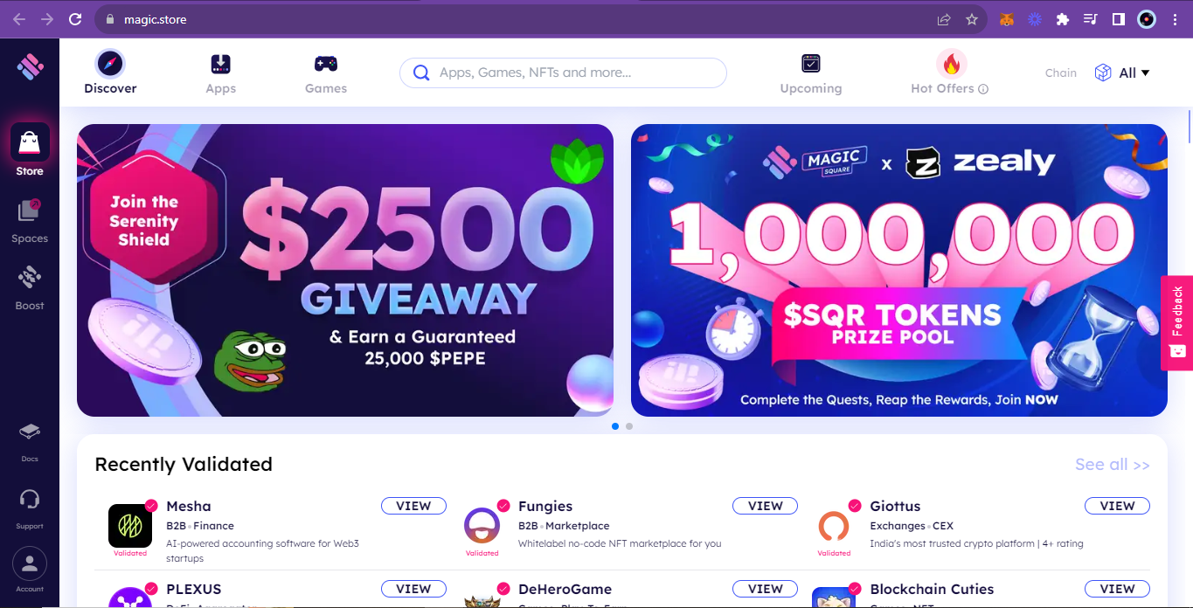Click VIEW button for Mesha
Screen dimensions: 1193x608
tap(413, 506)
